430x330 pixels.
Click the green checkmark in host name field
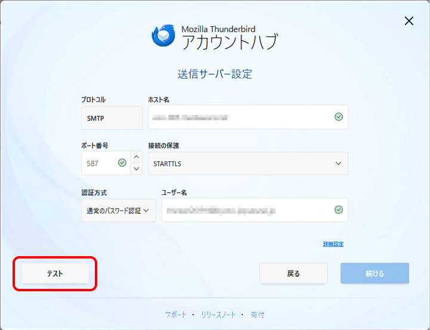click(x=339, y=117)
